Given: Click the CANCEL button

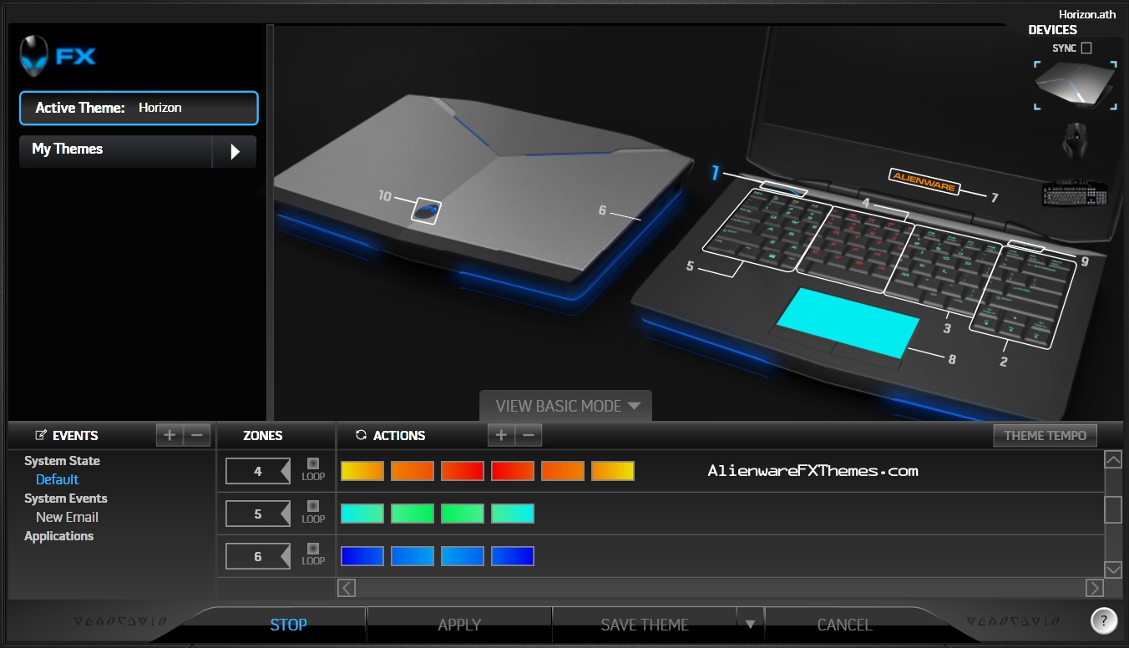Looking at the screenshot, I should 844,625.
